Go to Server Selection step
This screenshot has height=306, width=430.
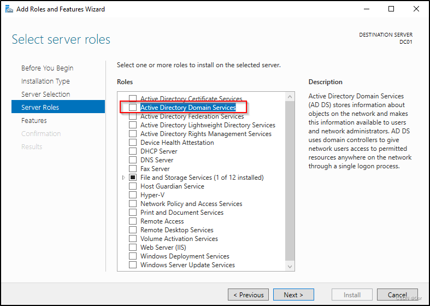pos(46,95)
